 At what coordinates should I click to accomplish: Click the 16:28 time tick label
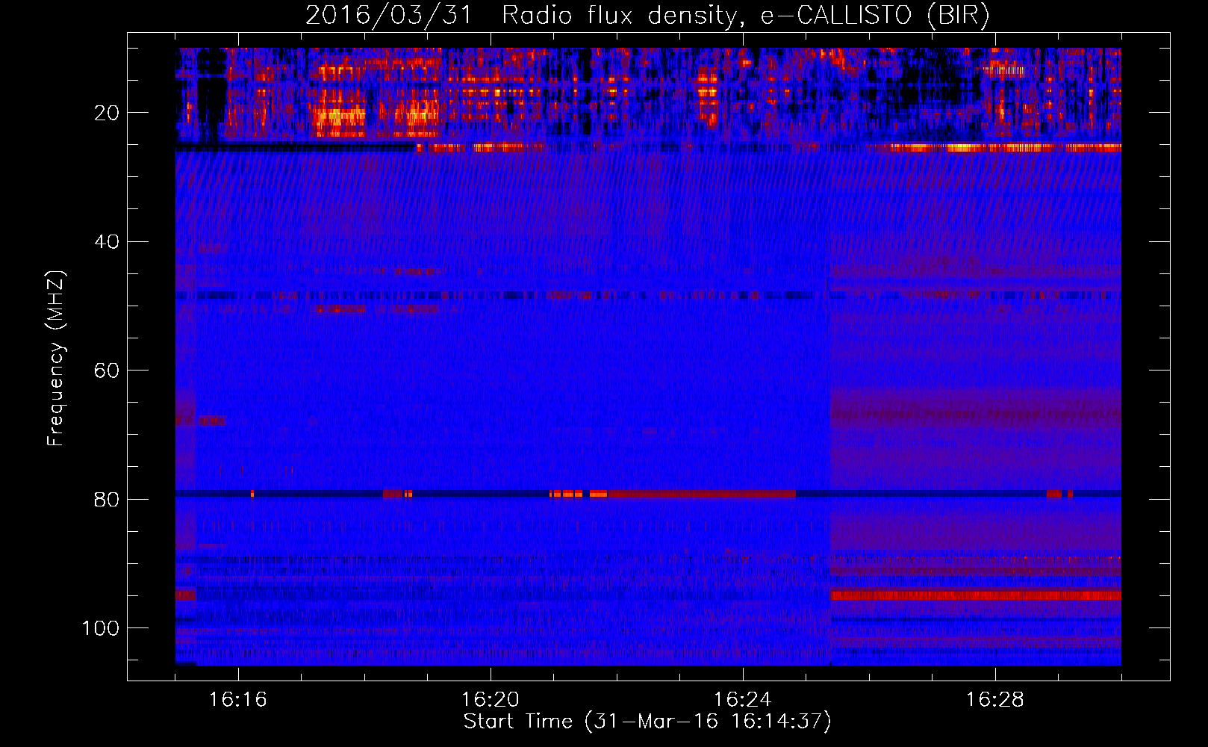(x=995, y=700)
